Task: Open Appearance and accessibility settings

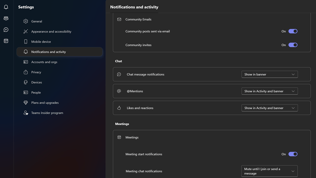Action: tap(59, 31)
